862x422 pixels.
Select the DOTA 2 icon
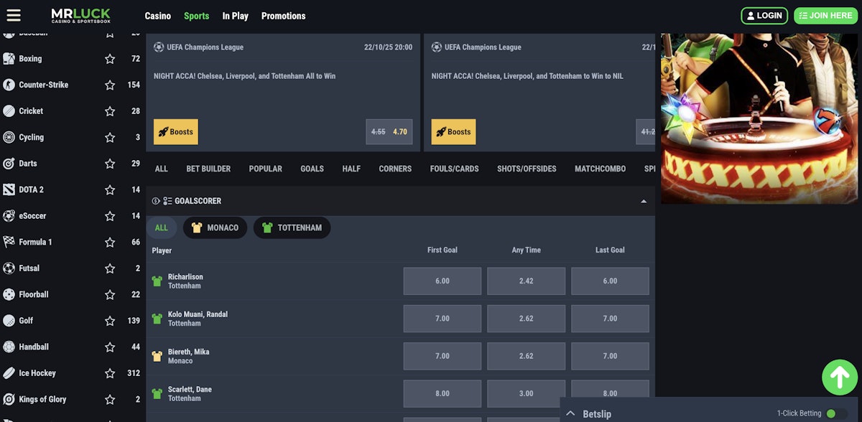pyautogui.click(x=9, y=189)
